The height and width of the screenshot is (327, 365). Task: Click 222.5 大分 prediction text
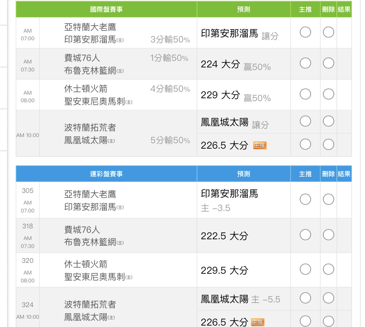(224, 236)
